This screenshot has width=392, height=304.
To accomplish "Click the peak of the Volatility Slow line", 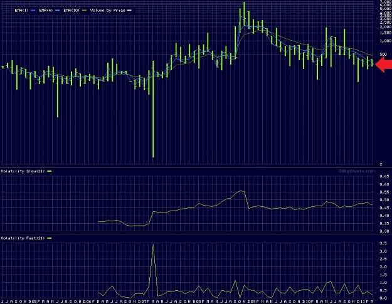I will pos(241,191).
